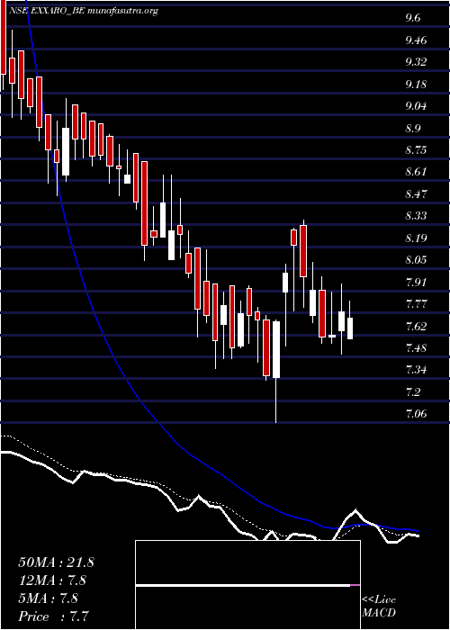Click the 8.61 price axis label
450x630 pixels.
[416, 172]
